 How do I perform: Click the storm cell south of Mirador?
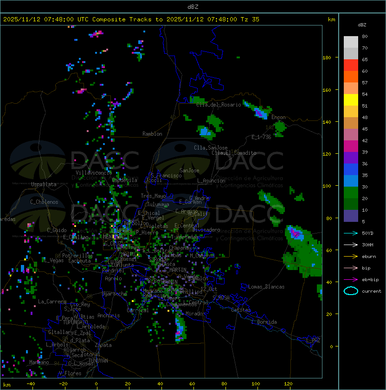coord(180,328)
